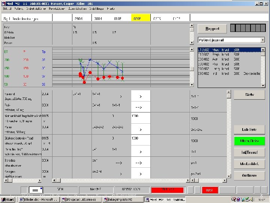Open the Rekvisitioner menu
The width and height of the screenshot is (270, 203).
tap(57, 9)
